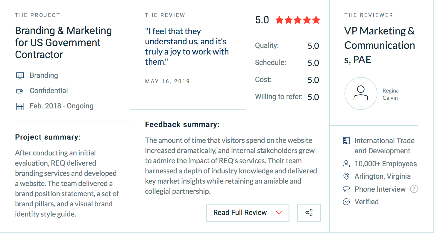Click the reviewer avatar placeholder icon
The height and width of the screenshot is (233, 434).
click(x=361, y=93)
